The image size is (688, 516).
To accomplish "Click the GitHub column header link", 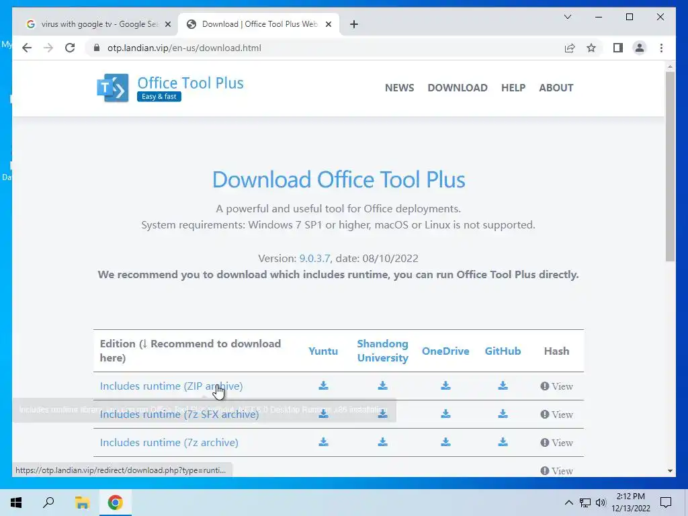I will 503,351.
